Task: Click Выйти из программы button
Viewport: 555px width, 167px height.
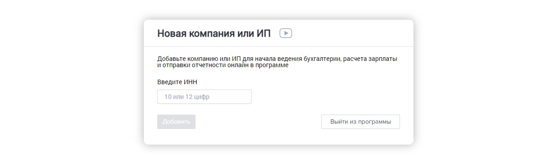Action: pos(360,122)
